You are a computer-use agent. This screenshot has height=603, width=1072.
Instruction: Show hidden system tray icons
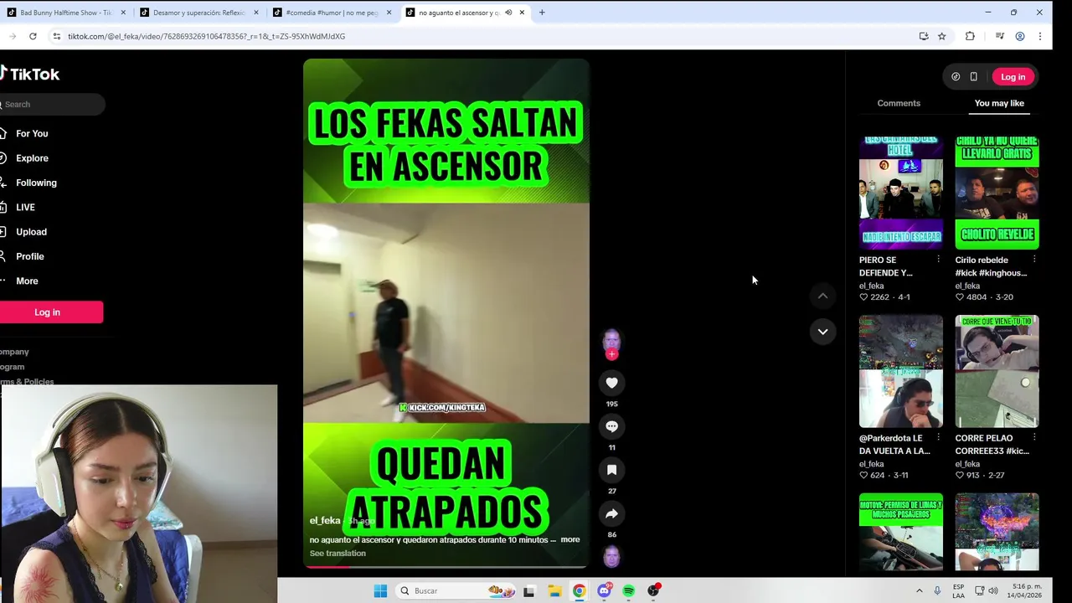(919, 590)
